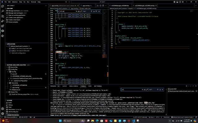Viewport: 198px width, 123px height.
Task: Open the Terminal menu
Action: click(x=33, y=2)
